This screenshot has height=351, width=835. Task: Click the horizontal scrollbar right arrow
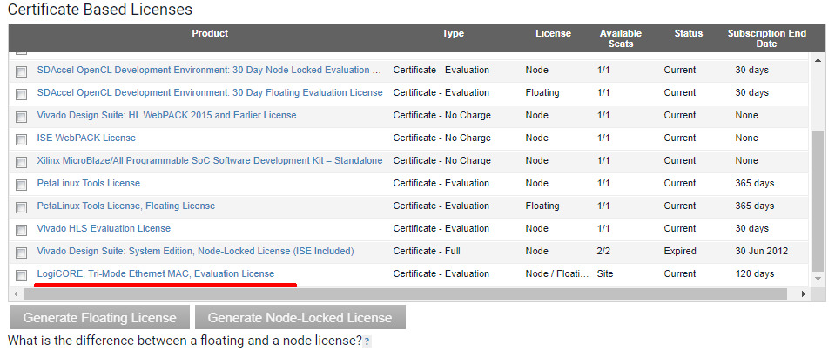click(x=803, y=294)
